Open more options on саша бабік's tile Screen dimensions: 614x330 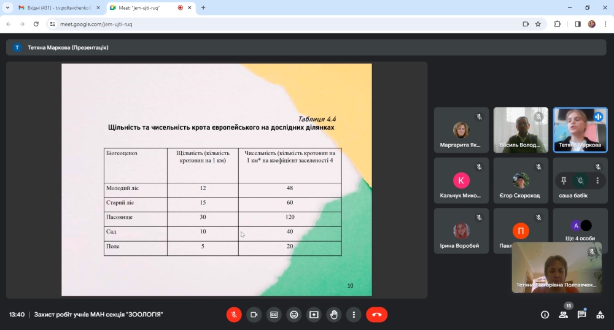tap(597, 180)
